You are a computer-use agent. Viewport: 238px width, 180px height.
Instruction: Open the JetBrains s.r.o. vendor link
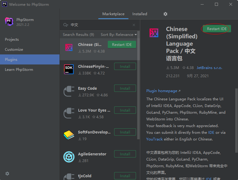tap(209, 67)
